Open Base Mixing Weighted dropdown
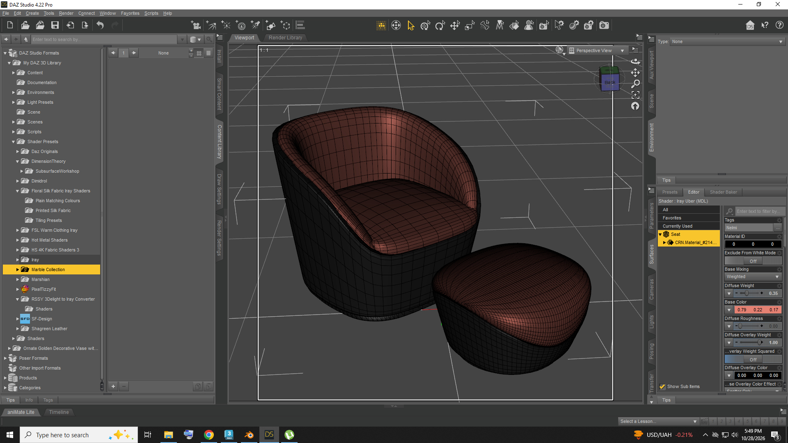 (x=753, y=277)
